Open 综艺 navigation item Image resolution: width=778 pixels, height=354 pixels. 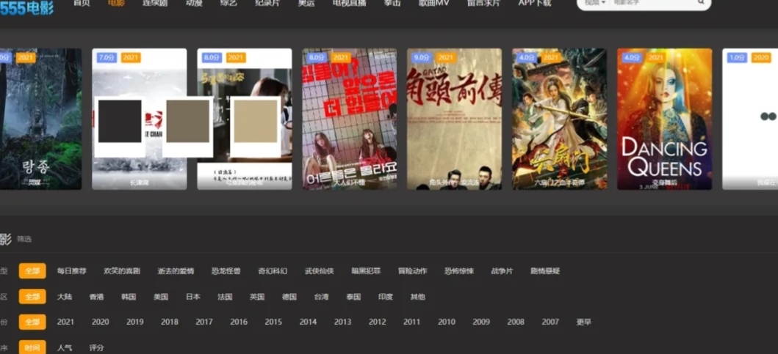tap(228, 3)
